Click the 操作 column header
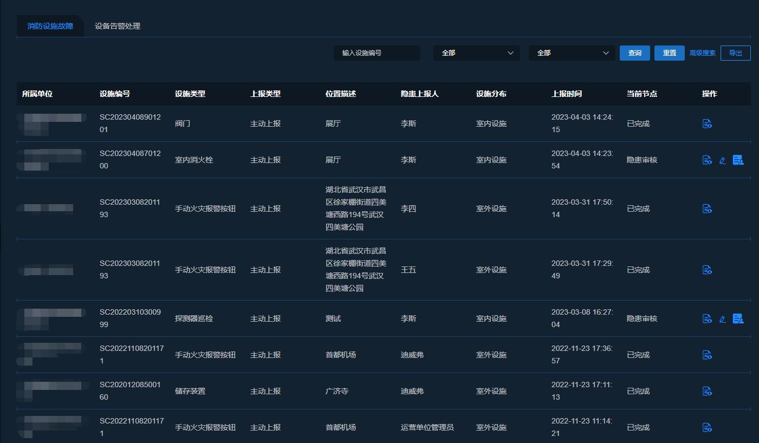Viewport: 759px width, 443px height. [x=710, y=94]
